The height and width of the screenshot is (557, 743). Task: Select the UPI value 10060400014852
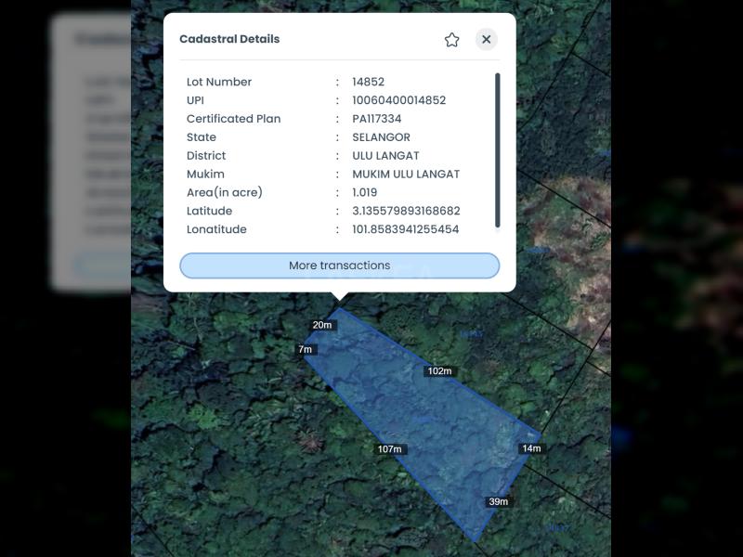click(x=398, y=100)
